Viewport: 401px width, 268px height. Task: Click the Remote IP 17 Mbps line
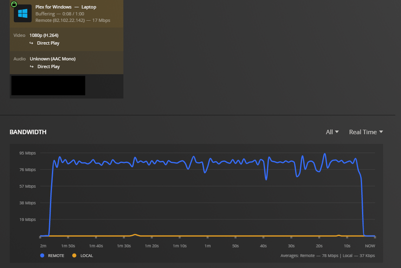tap(72, 20)
